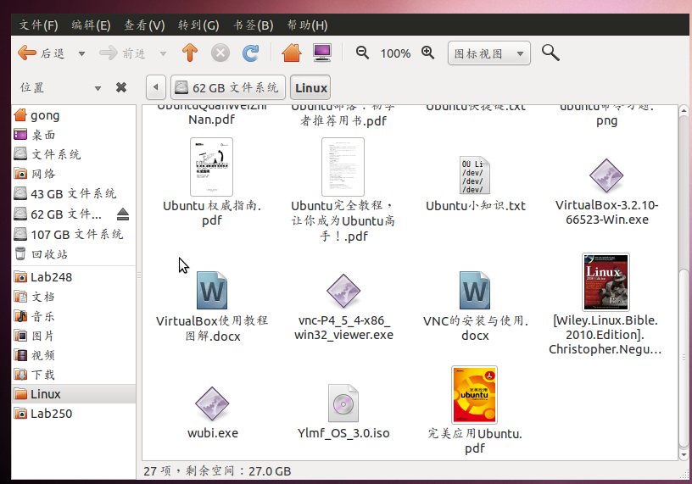This screenshot has width=692, height=484.
Task: Reload the current folder
Action: pos(251,53)
